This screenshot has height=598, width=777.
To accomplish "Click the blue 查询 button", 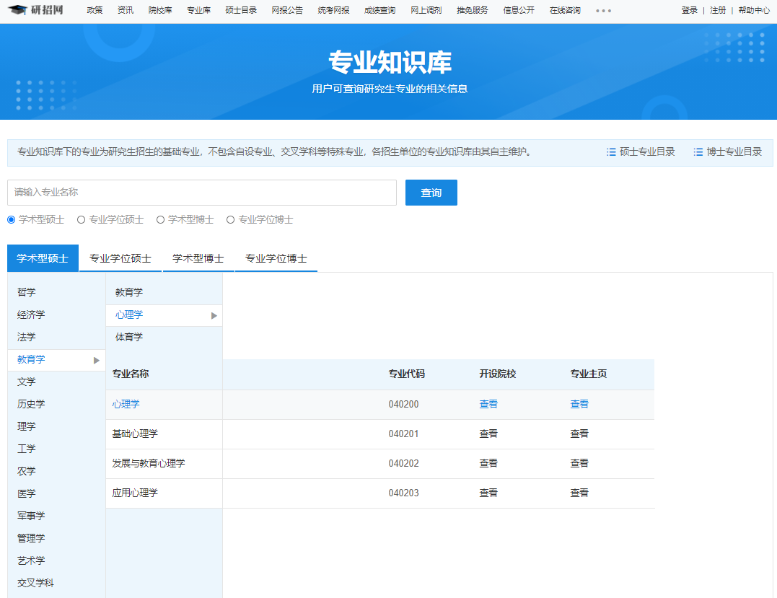I will pos(431,193).
